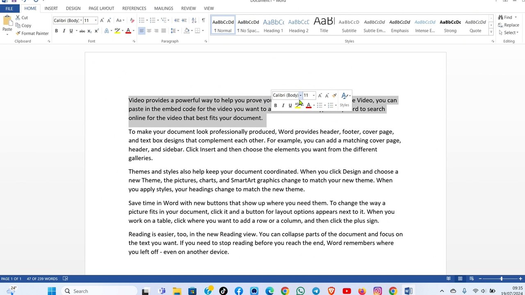Align text right in the ribbon
This screenshot has width=525, height=295.
pyautogui.click(x=156, y=31)
